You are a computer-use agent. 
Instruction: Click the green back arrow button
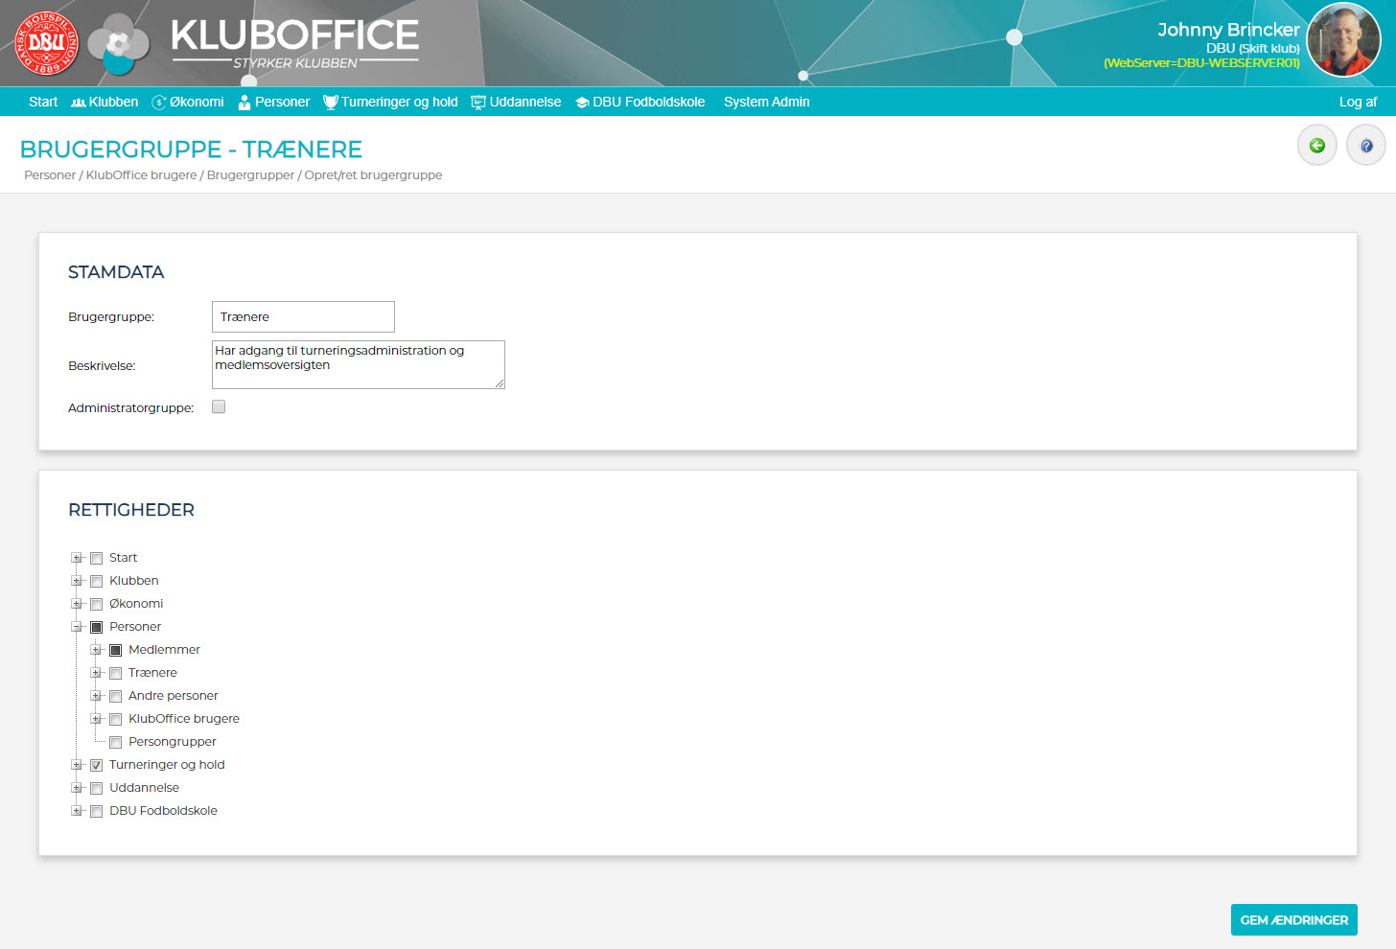[x=1317, y=146]
